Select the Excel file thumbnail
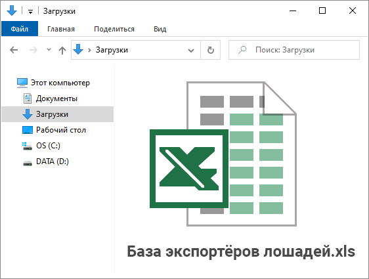 [x=223, y=154]
